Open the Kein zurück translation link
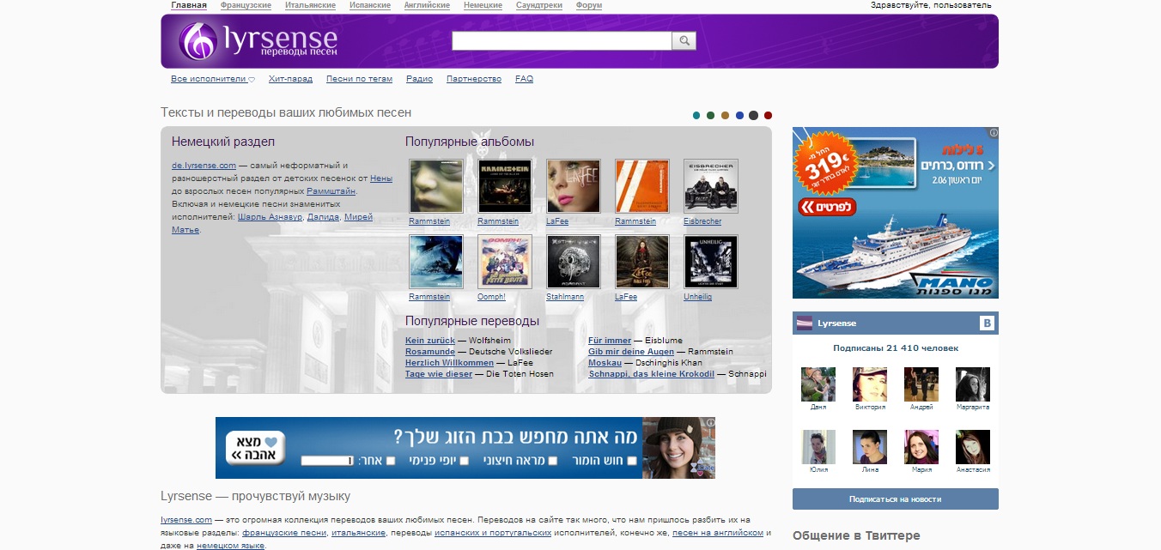The image size is (1161, 550). tap(430, 341)
